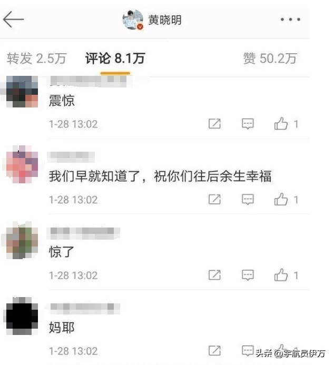
Task: Select the 评论 8.1万 tab
Action: (115, 58)
